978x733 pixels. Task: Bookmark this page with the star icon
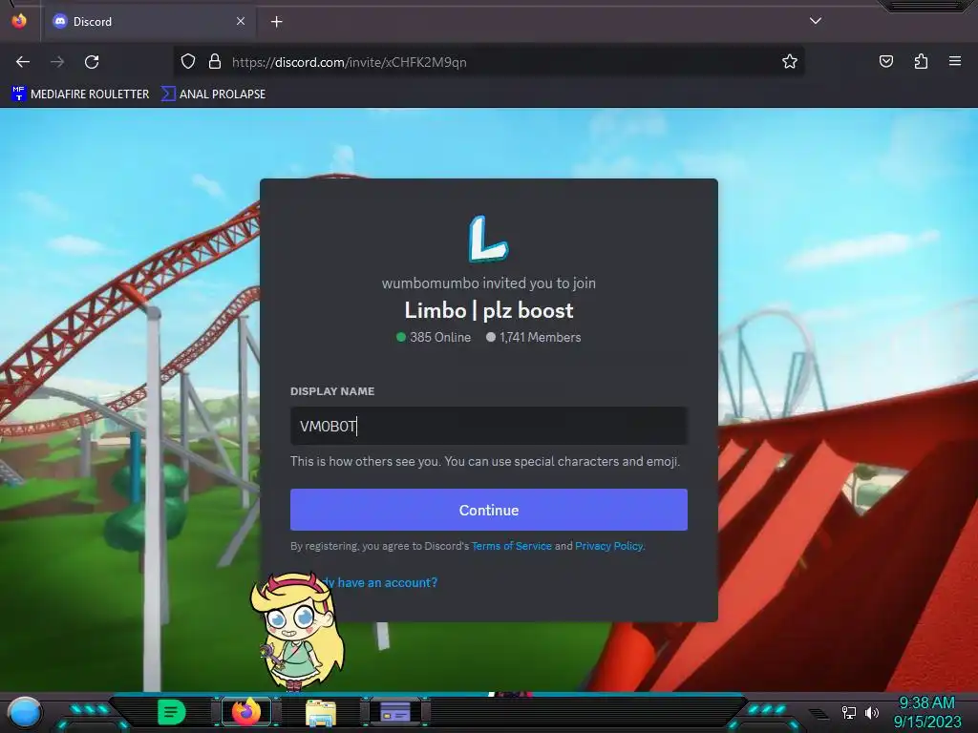[x=790, y=61]
